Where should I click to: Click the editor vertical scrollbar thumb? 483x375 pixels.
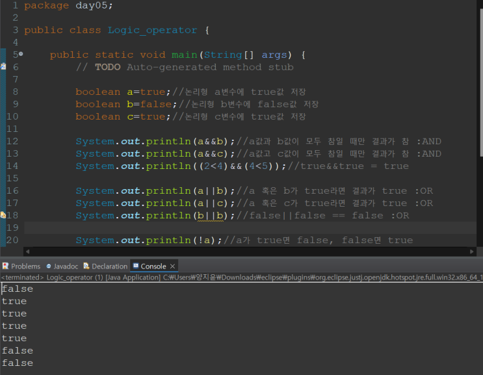click(481, 83)
